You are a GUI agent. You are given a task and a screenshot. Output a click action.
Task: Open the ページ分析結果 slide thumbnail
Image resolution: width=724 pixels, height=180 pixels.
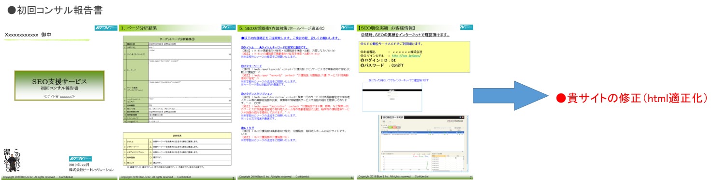(x=177, y=102)
